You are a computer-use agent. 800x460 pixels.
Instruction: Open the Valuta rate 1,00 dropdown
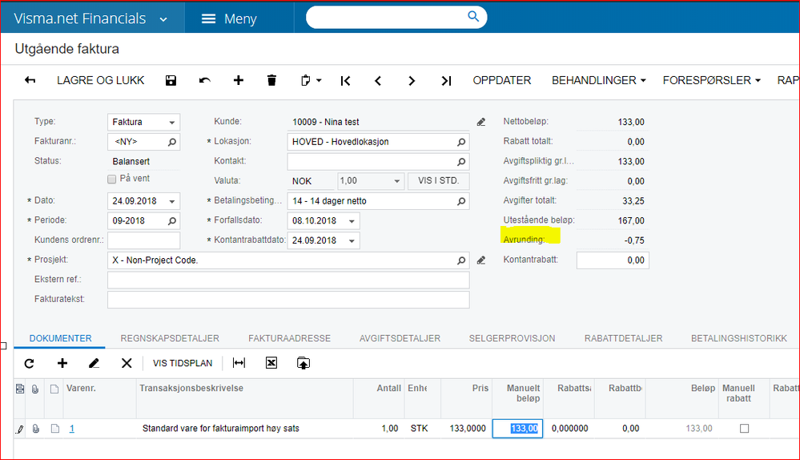point(396,181)
